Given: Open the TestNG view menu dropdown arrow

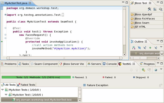Looking at the screenshot, I should (161, 69).
